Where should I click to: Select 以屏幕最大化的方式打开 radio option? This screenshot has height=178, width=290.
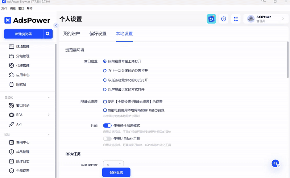click(105, 90)
